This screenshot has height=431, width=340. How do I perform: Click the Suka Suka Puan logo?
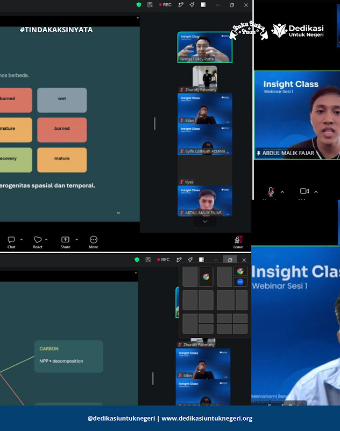click(249, 30)
